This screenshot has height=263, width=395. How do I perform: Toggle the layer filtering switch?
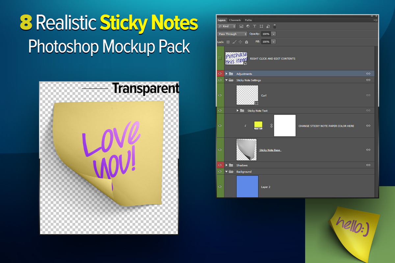click(275, 26)
